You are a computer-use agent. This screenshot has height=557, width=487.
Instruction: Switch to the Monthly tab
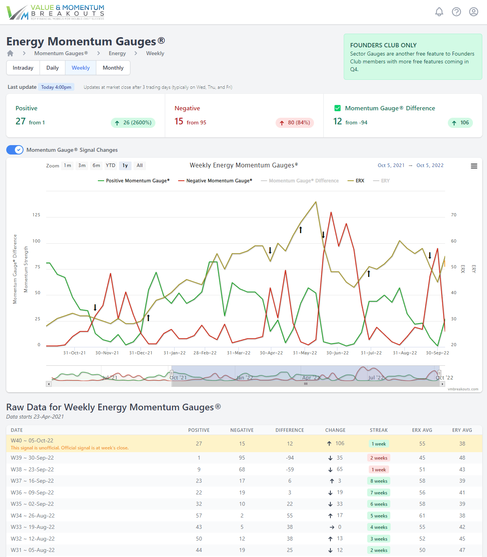pos(113,68)
